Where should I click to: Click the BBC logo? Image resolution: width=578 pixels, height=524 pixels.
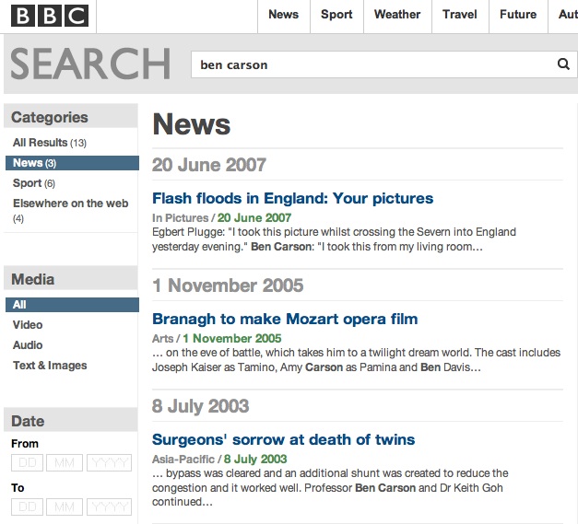[x=50, y=15]
